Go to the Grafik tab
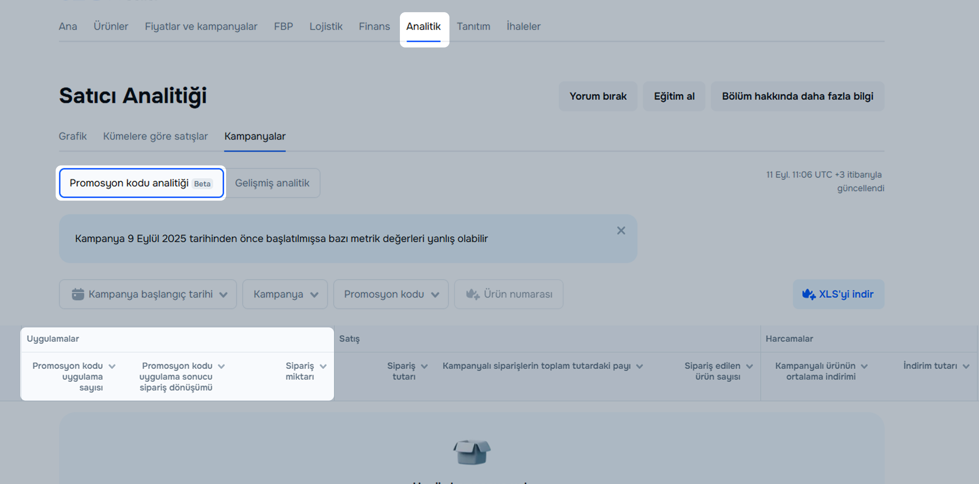 click(x=73, y=136)
